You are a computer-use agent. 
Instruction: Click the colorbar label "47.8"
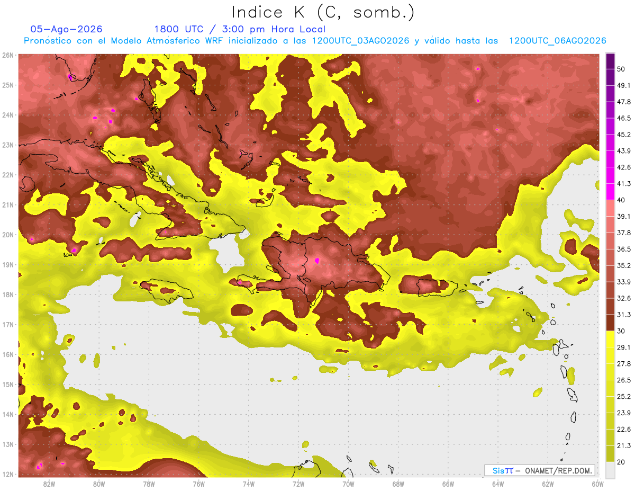click(x=623, y=102)
